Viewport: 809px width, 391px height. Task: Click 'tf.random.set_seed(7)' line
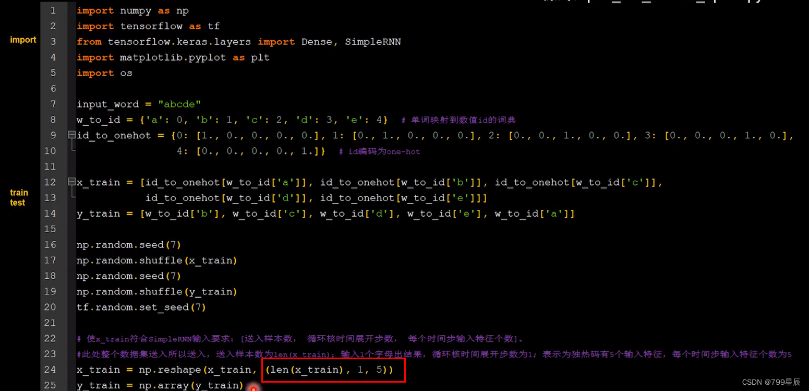142,307
